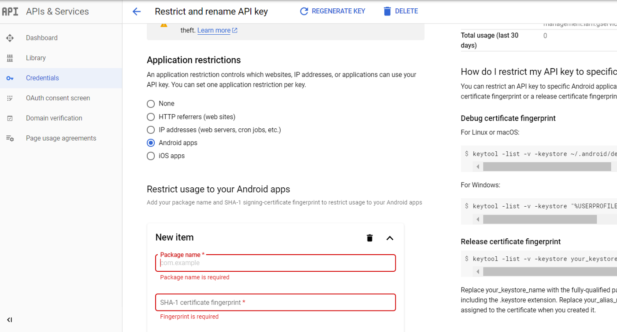Collapse the left navigation sidebar

pos(10,320)
